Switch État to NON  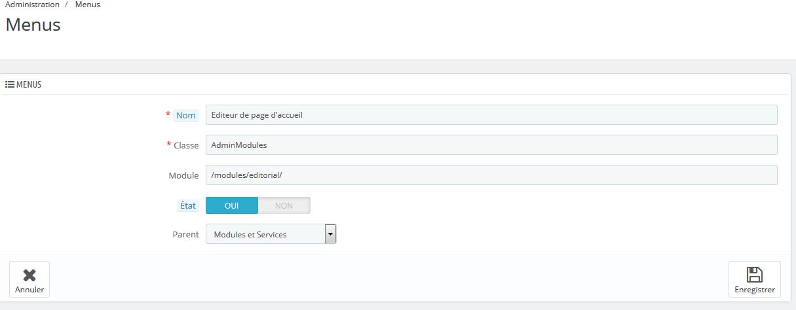click(x=284, y=205)
